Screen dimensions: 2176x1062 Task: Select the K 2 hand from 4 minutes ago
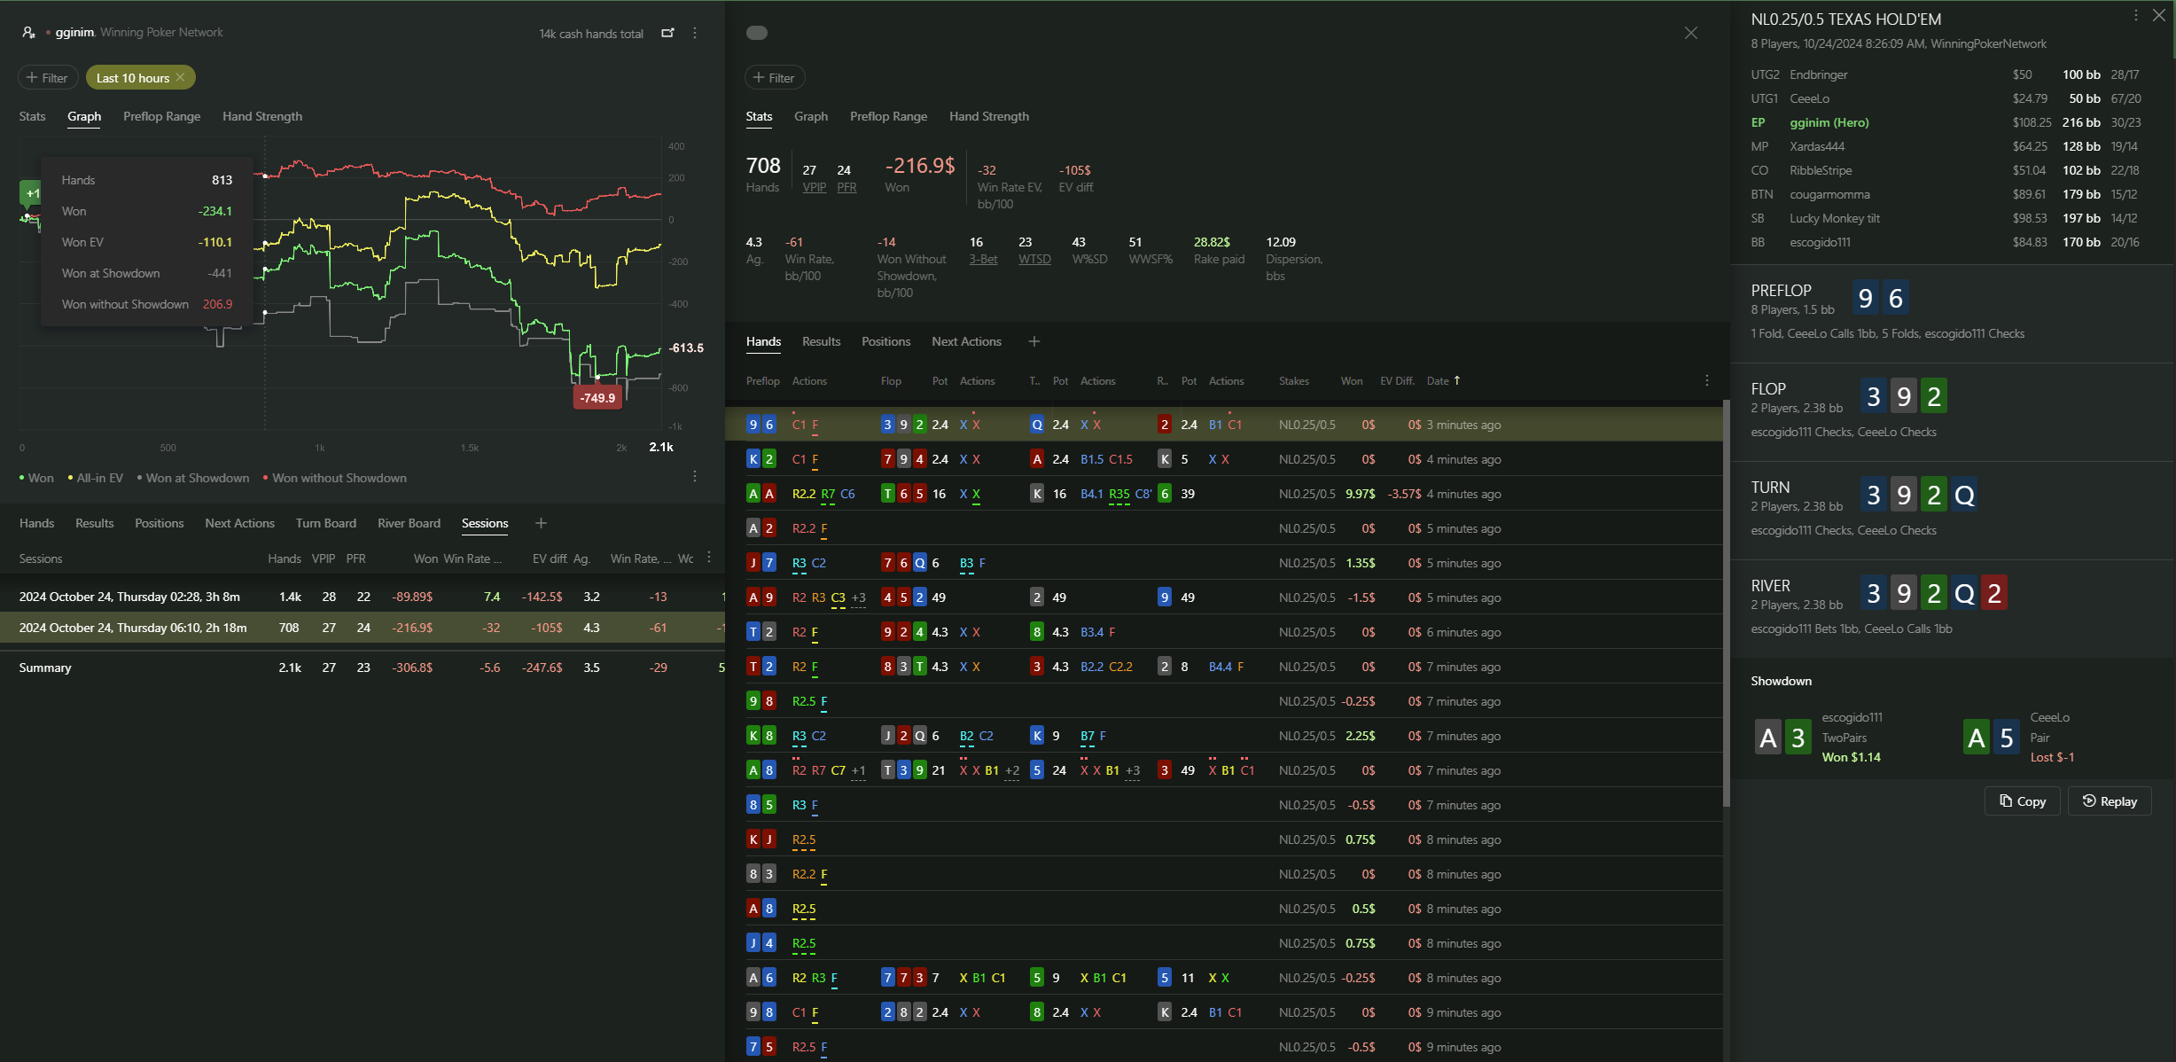1223,459
